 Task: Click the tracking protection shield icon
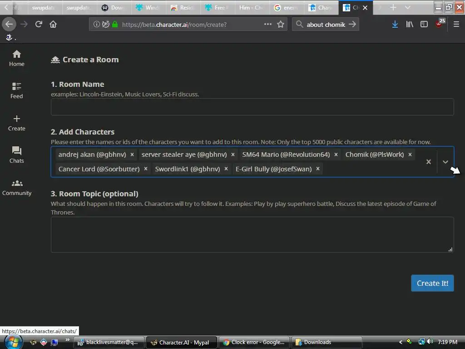click(106, 24)
